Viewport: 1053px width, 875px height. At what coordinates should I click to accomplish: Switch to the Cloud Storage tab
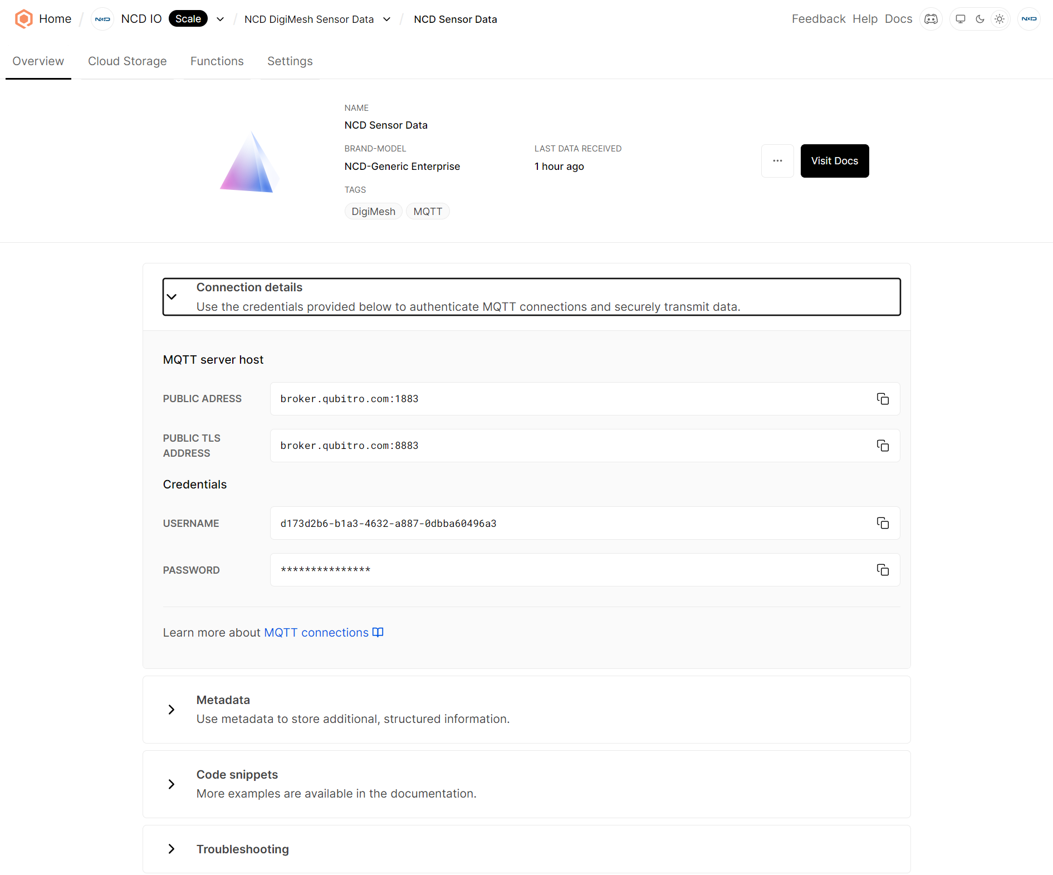[127, 61]
